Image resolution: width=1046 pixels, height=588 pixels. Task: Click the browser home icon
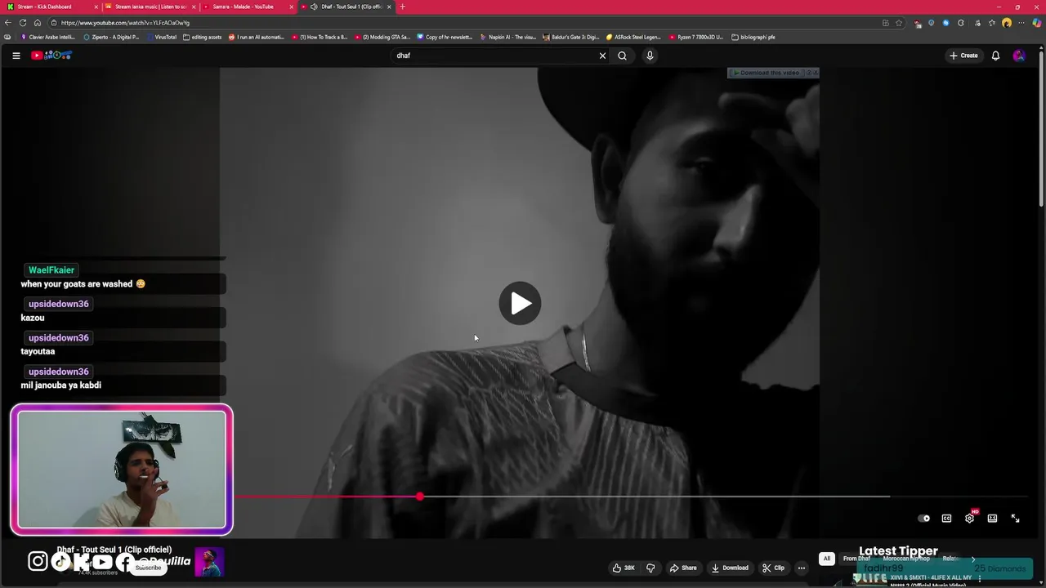click(37, 23)
